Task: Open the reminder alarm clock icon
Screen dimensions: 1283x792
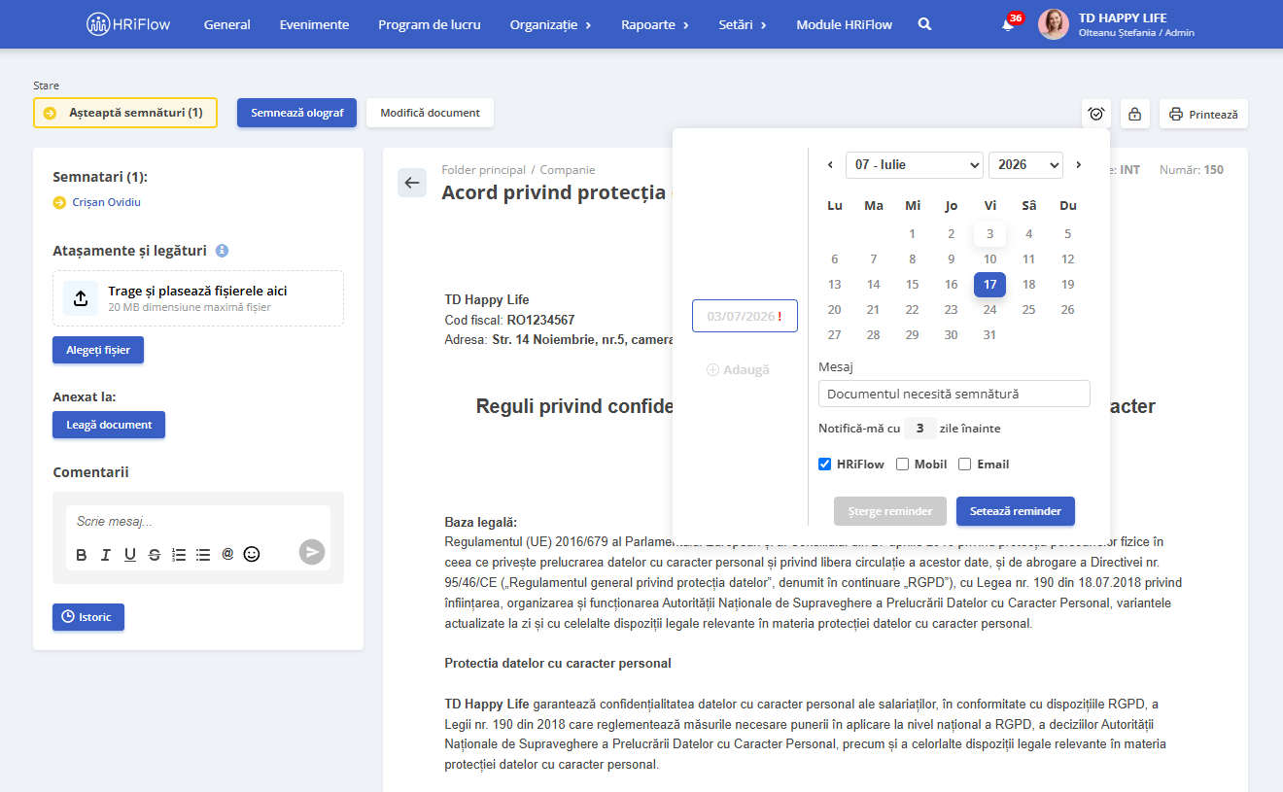Action: coord(1096,114)
